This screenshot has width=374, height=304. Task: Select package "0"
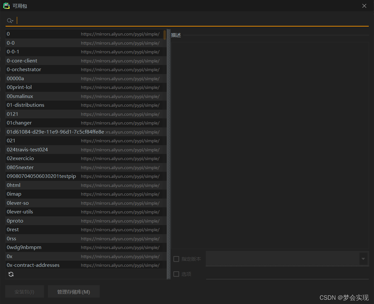[86, 34]
